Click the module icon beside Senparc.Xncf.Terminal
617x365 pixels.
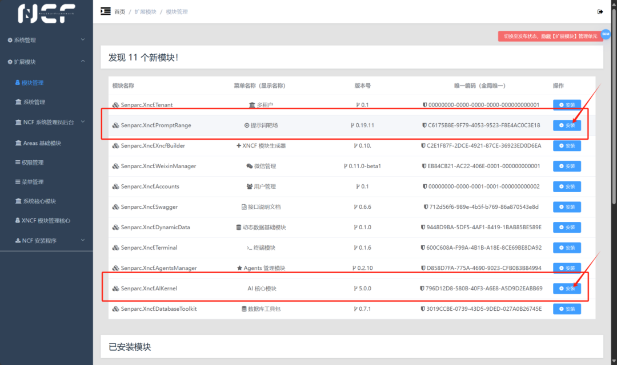115,248
